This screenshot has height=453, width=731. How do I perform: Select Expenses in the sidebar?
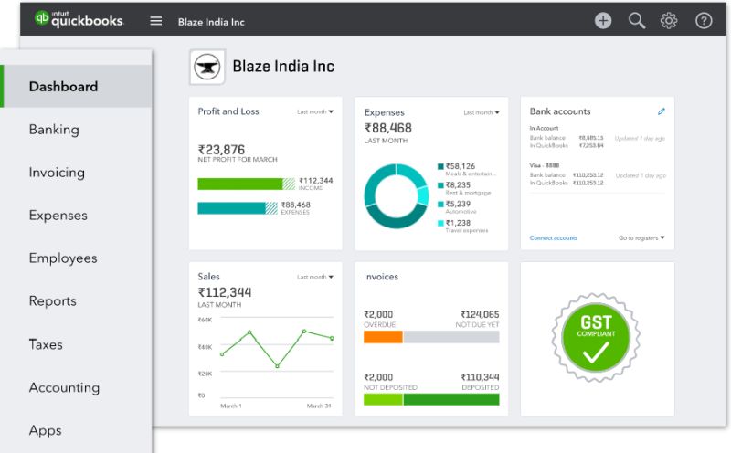point(58,216)
